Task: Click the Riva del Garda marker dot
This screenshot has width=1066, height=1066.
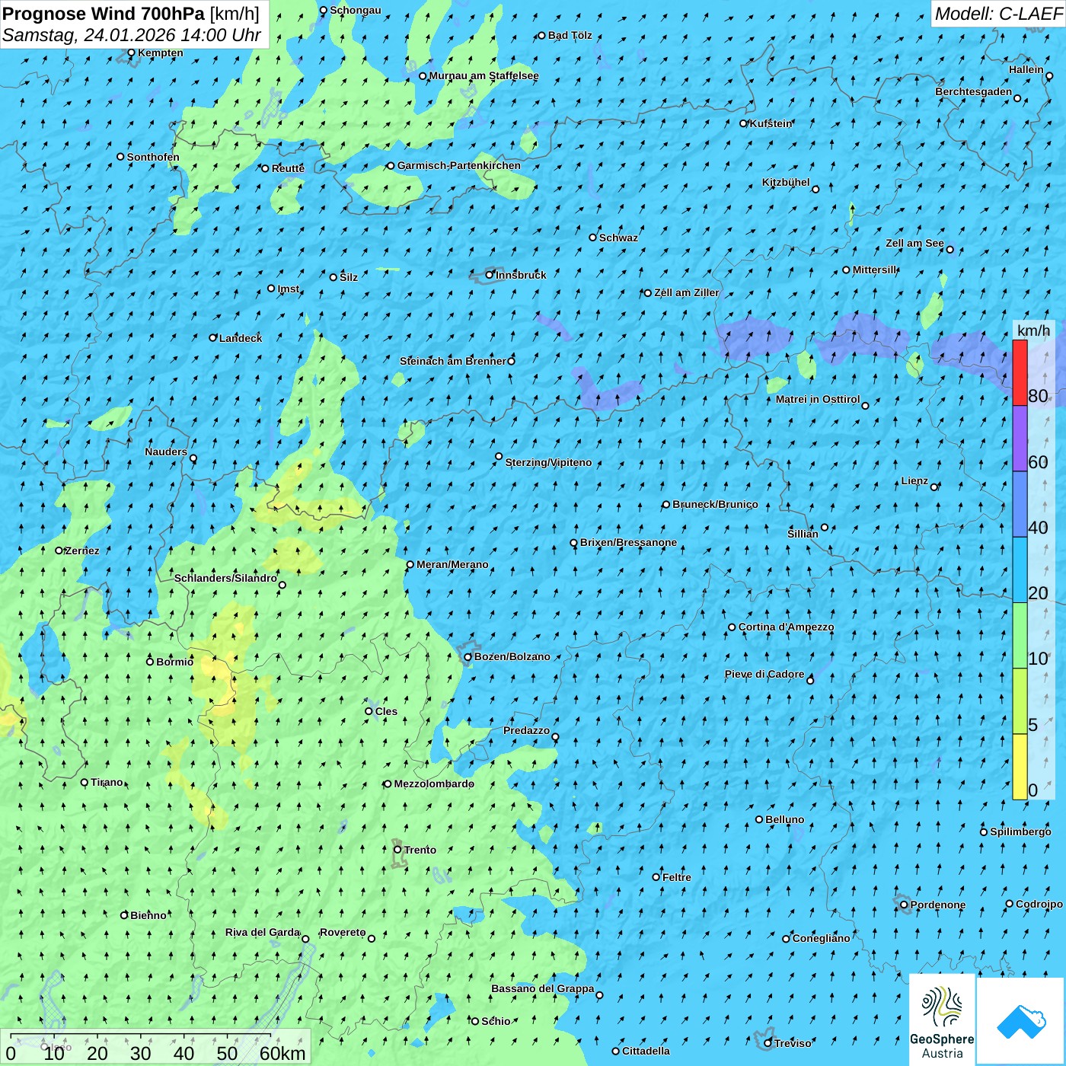Action: 306,939
